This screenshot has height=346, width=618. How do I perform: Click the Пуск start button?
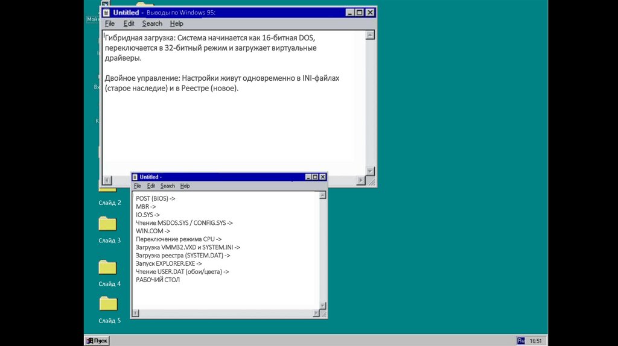(97, 341)
